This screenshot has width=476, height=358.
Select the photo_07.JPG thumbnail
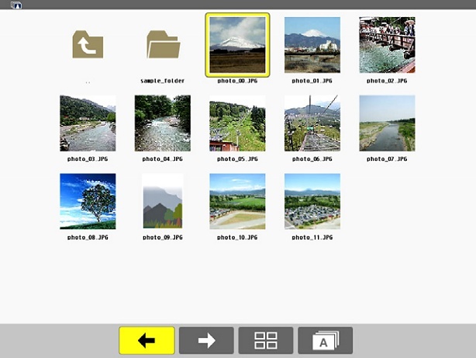pos(387,123)
